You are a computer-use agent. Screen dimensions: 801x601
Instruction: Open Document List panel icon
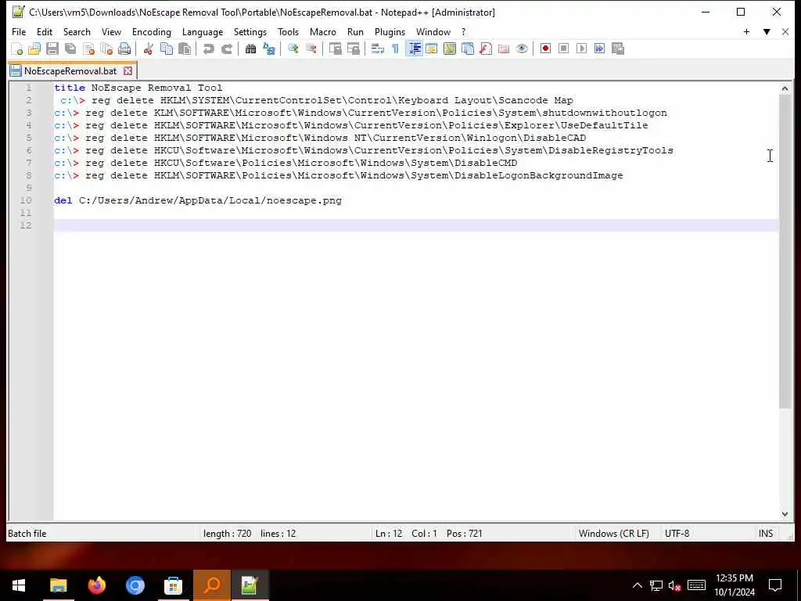[x=468, y=49]
